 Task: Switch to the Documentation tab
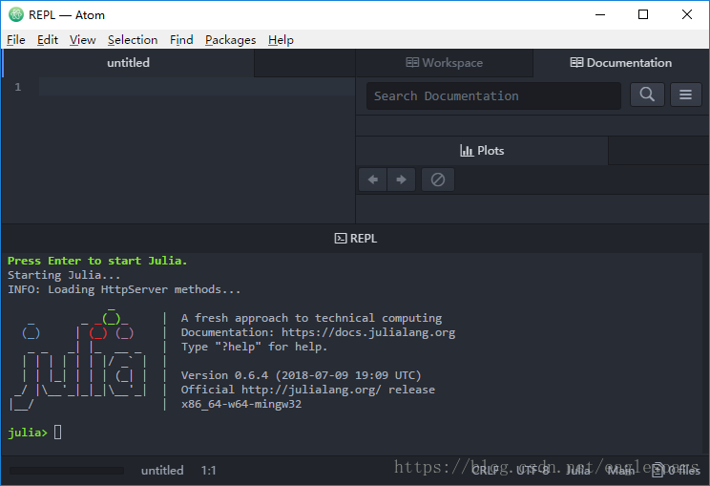[x=621, y=63]
